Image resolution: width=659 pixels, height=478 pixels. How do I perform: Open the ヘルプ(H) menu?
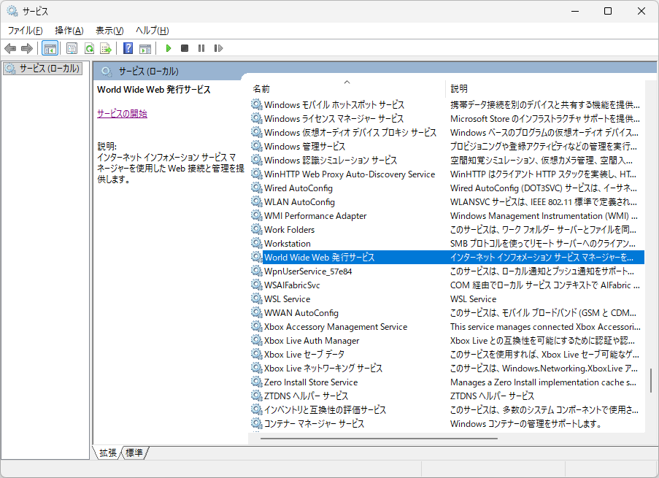tap(152, 30)
